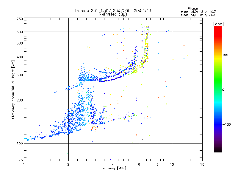
Task: Click the y-axis "200" tick label
Action: click(x=20, y=100)
